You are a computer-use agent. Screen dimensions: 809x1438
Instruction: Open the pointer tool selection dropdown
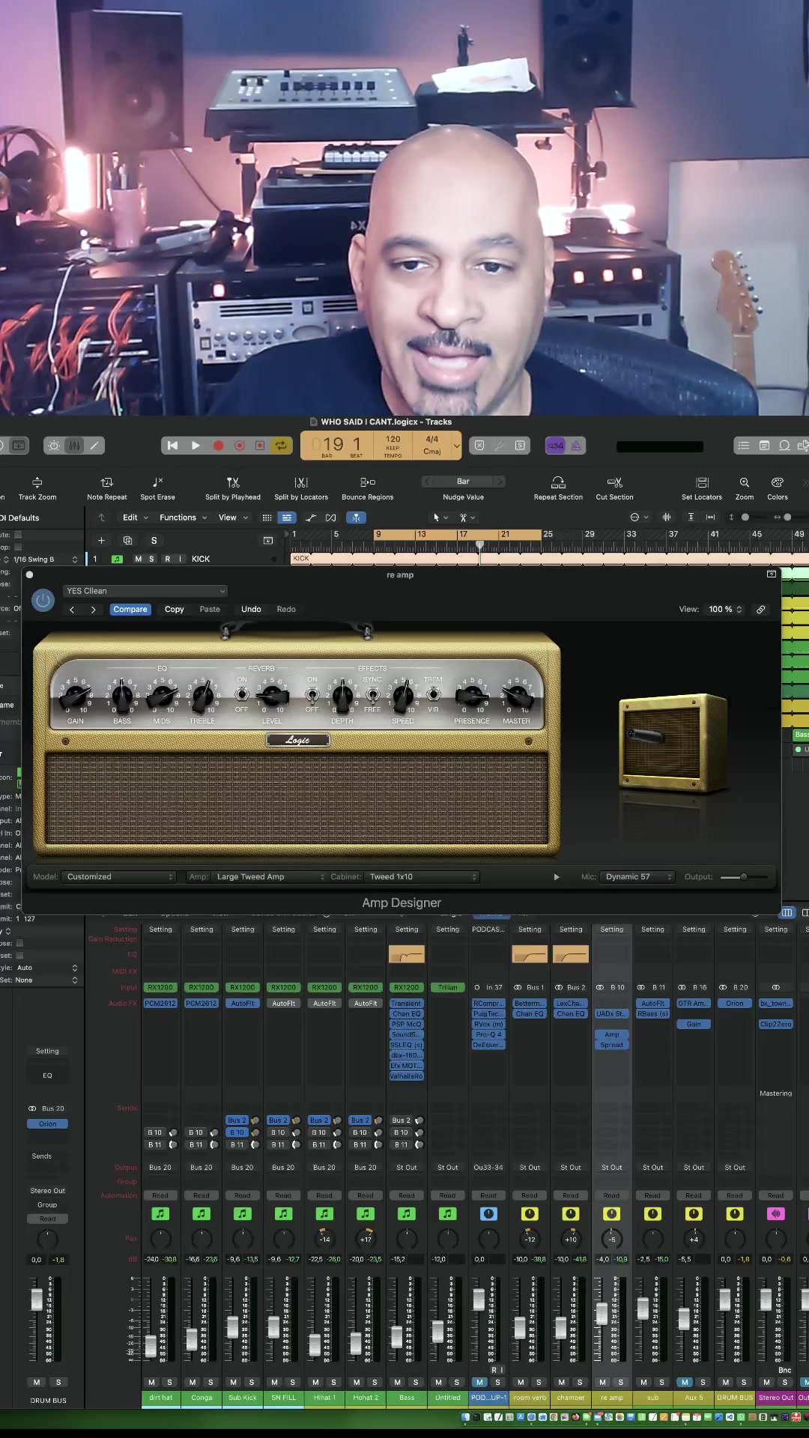[440, 518]
